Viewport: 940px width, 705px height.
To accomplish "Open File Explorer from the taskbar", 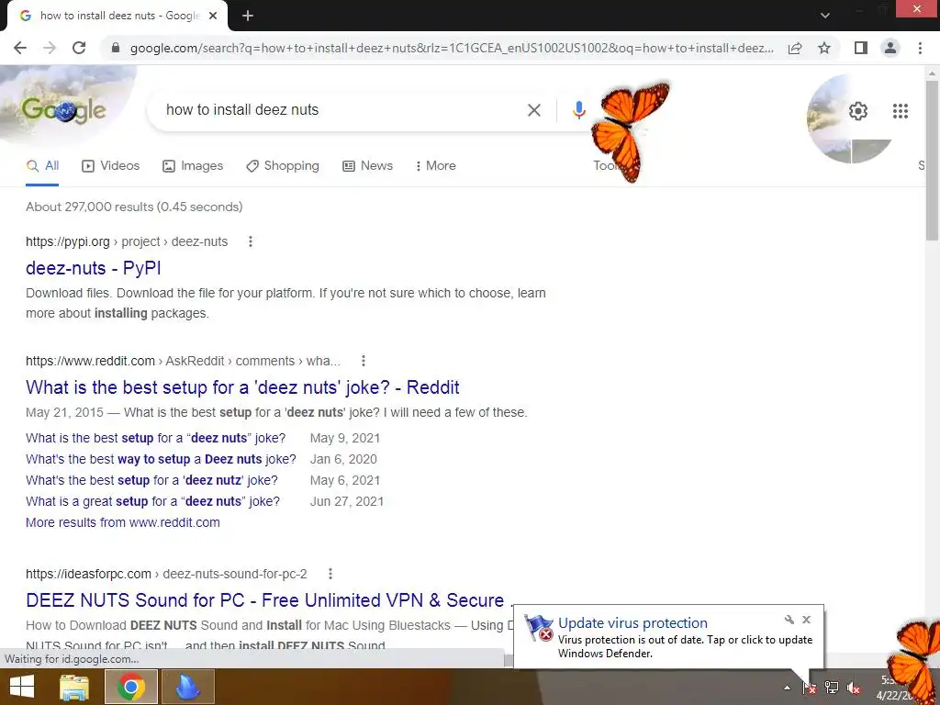I will click(x=74, y=687).
